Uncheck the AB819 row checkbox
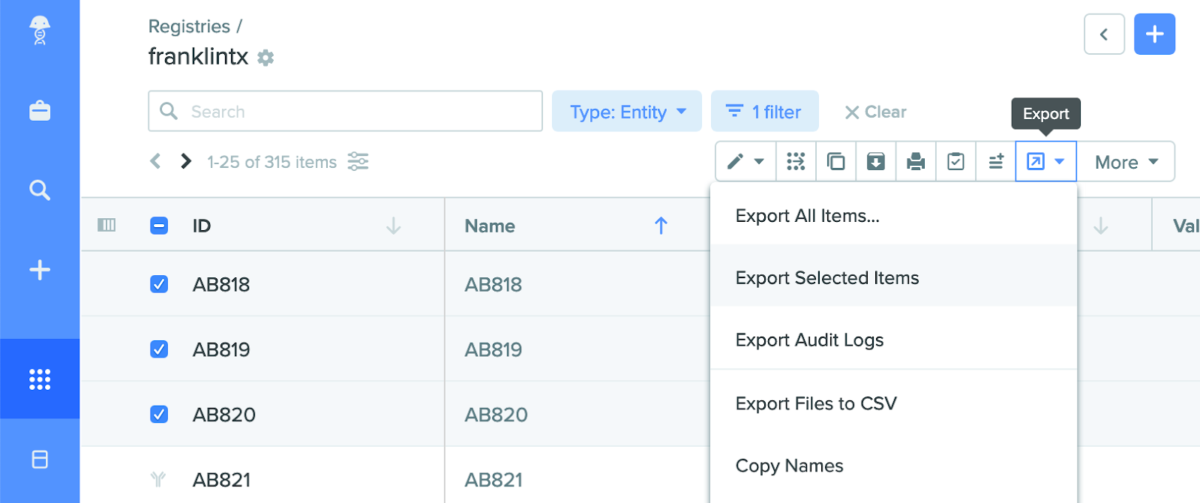 click(x=159, y=349)
